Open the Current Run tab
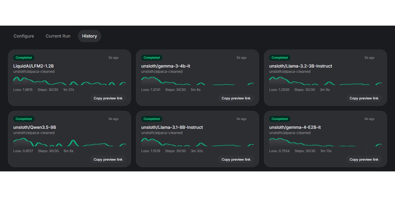Screen dimensions: 395x197 (58, 36)
